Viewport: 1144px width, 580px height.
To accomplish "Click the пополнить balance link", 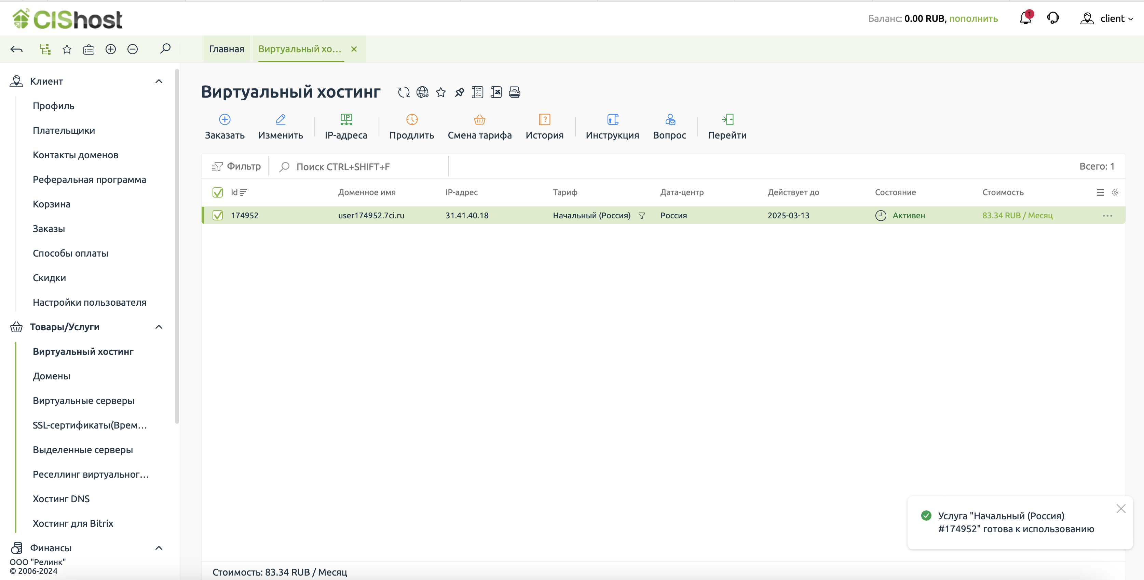I will 973,19.
